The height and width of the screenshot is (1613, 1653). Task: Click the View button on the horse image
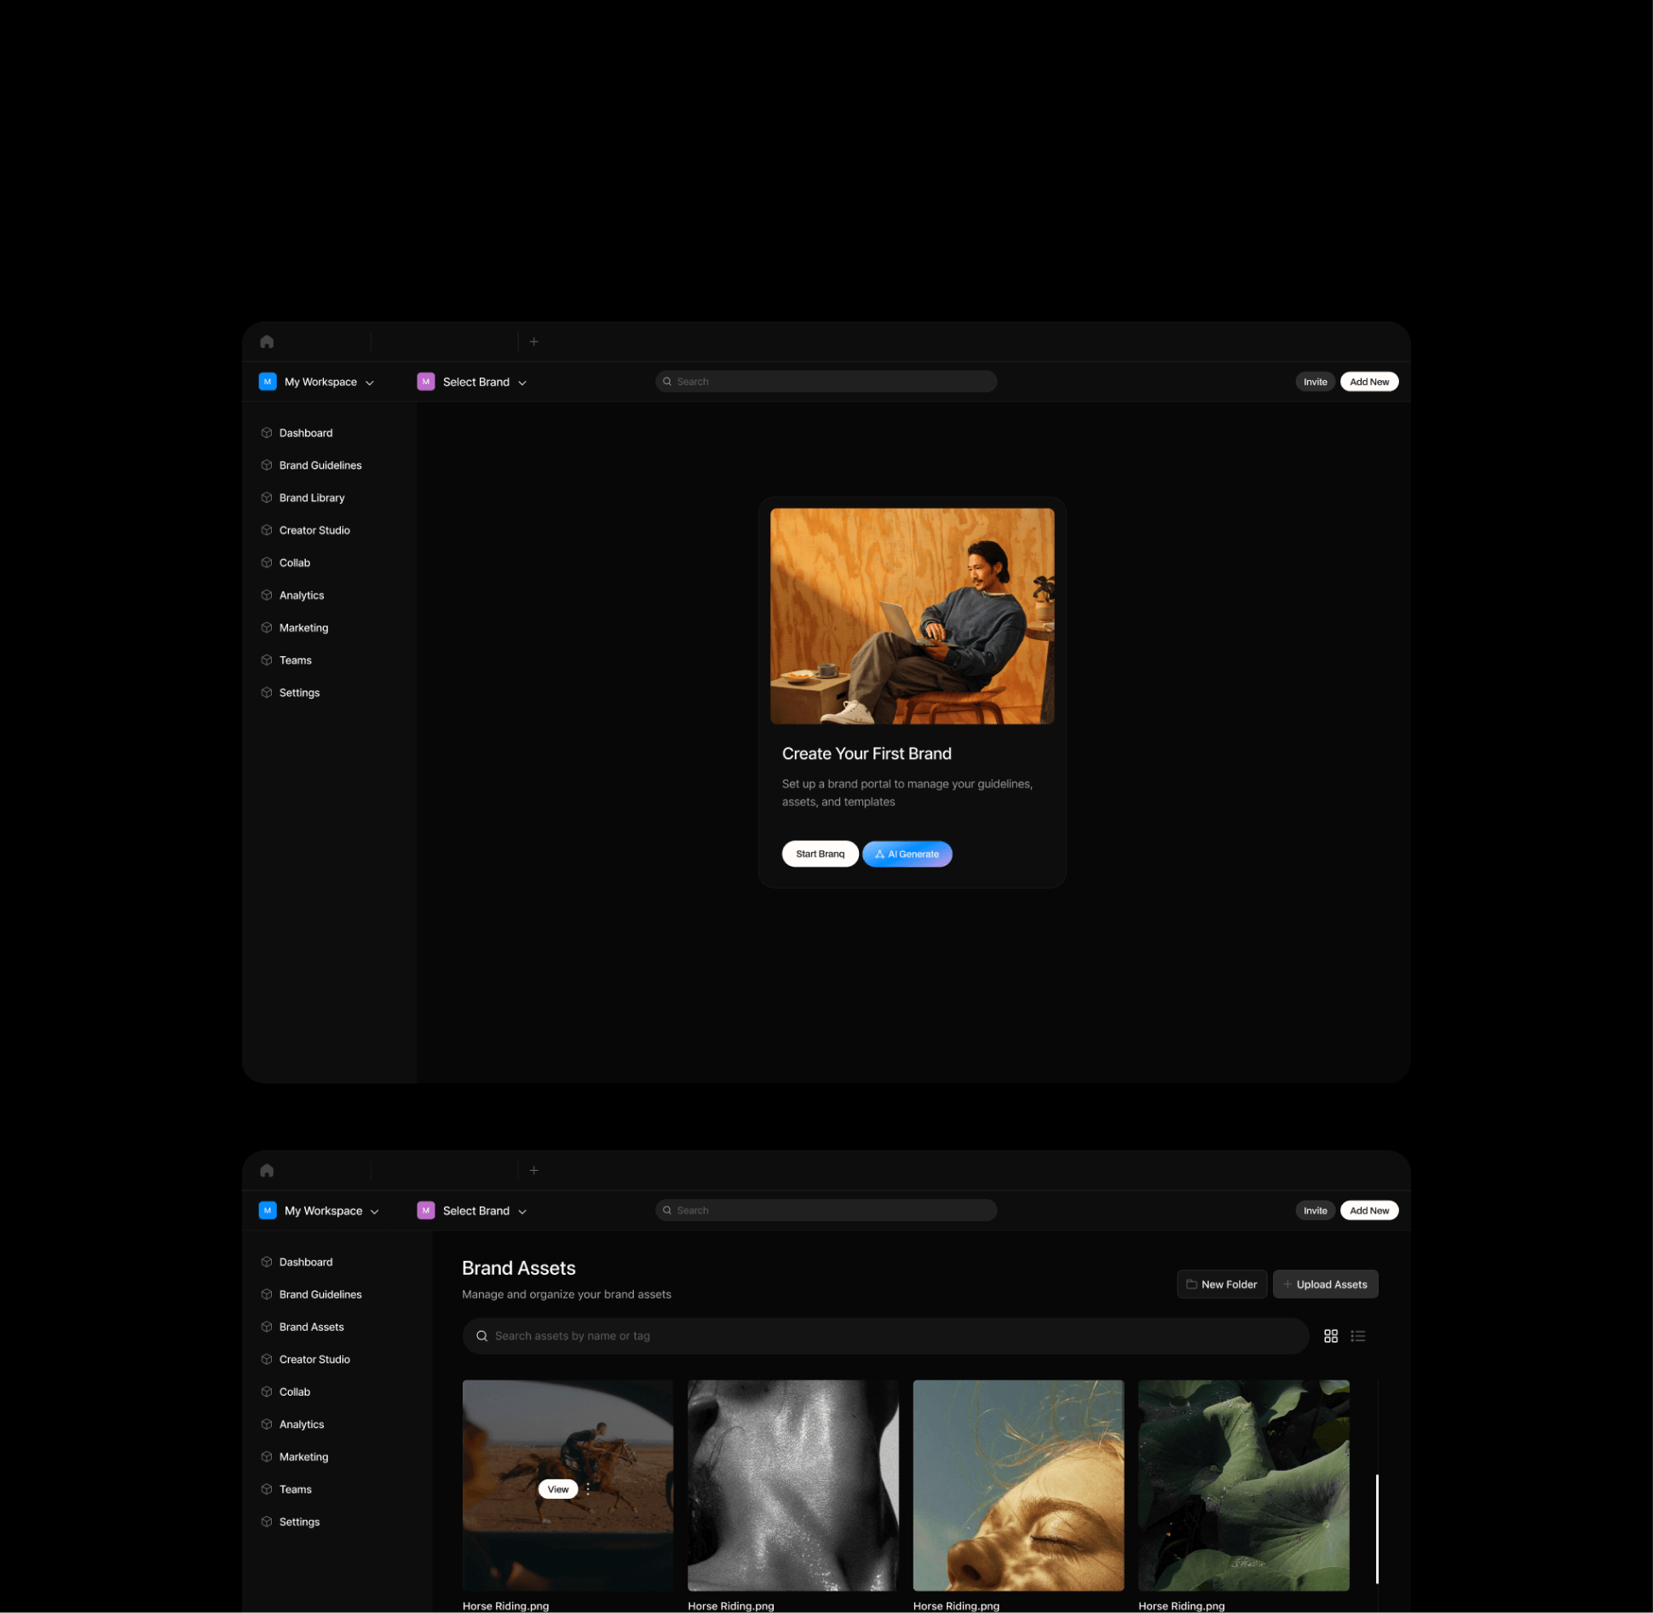point(558,1489)
